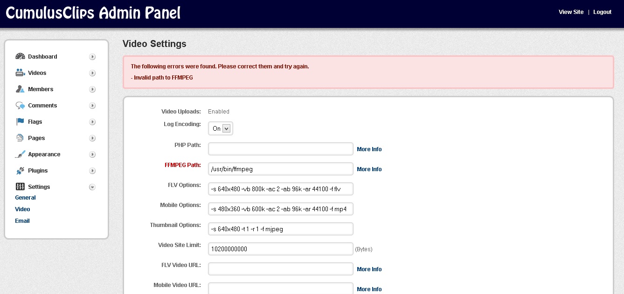Viewport: 624px width, 294px height.
Task: Click inside the FFMPEG Path field
Action: click(x=280, y=168)
